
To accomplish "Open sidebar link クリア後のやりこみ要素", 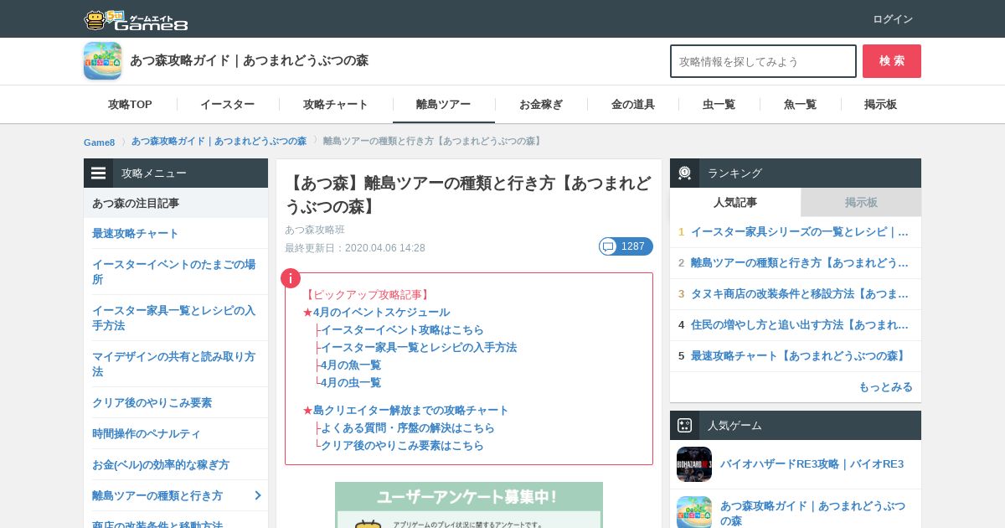I will pyautogui.click(x=152, y=403).
